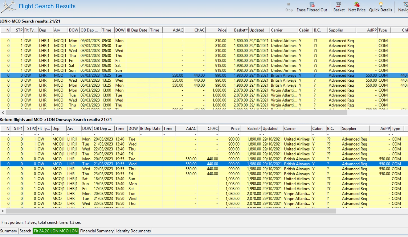
Task: Click the Nett Price icon
Action: click(357, 4)
